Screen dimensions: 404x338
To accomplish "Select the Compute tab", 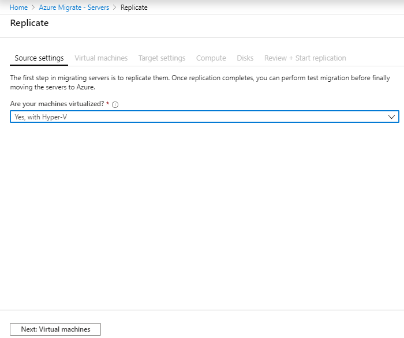I will coord(211,58).
